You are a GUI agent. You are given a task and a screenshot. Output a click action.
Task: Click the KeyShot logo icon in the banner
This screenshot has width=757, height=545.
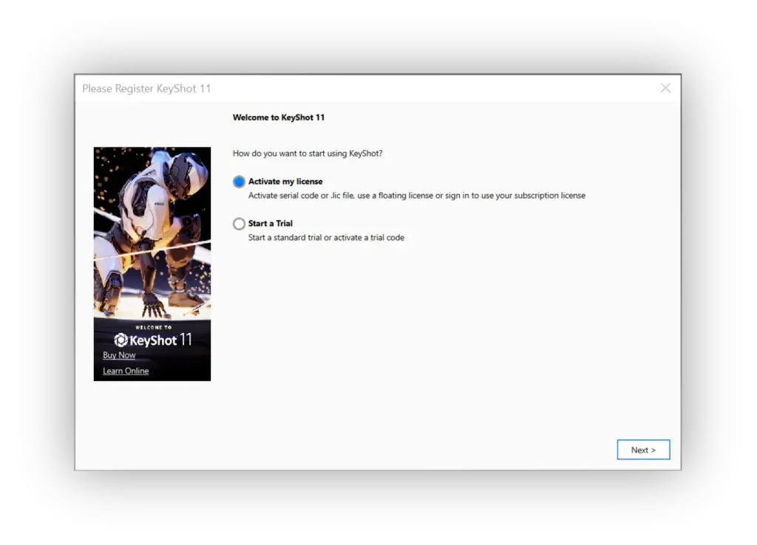[120, 340]
